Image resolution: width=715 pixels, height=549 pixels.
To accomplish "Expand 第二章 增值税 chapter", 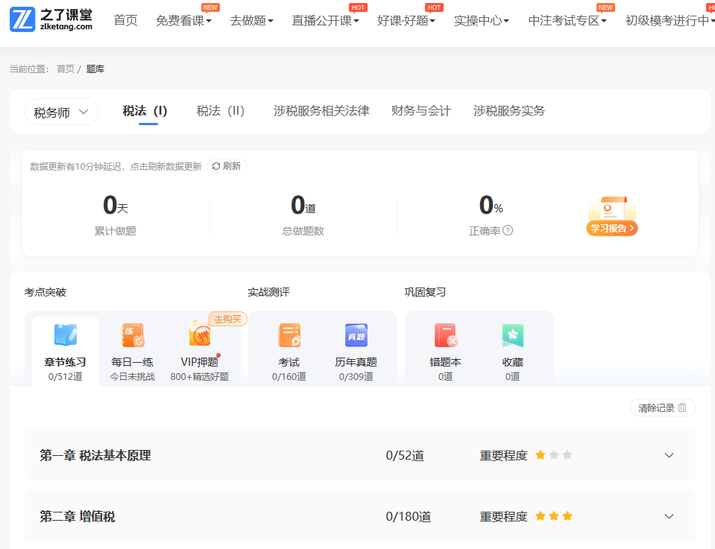I will (669, 516).
